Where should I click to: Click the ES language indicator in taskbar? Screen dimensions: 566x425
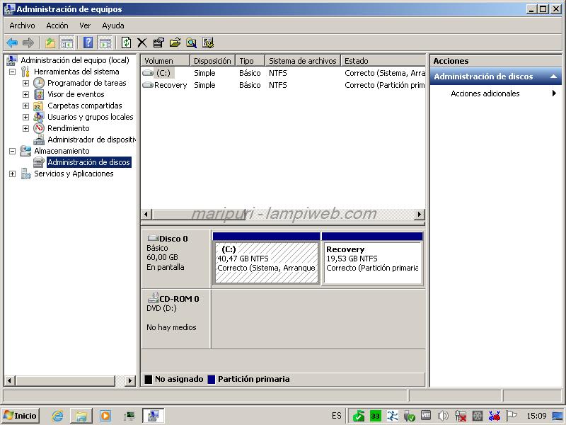[337, 416]
